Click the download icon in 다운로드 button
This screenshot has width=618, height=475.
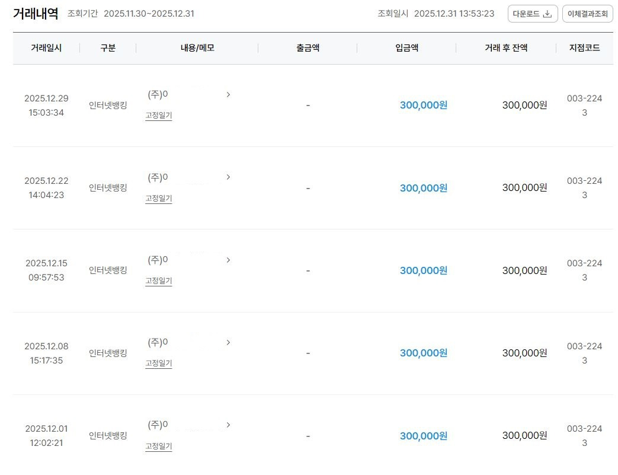coord(547,14)
